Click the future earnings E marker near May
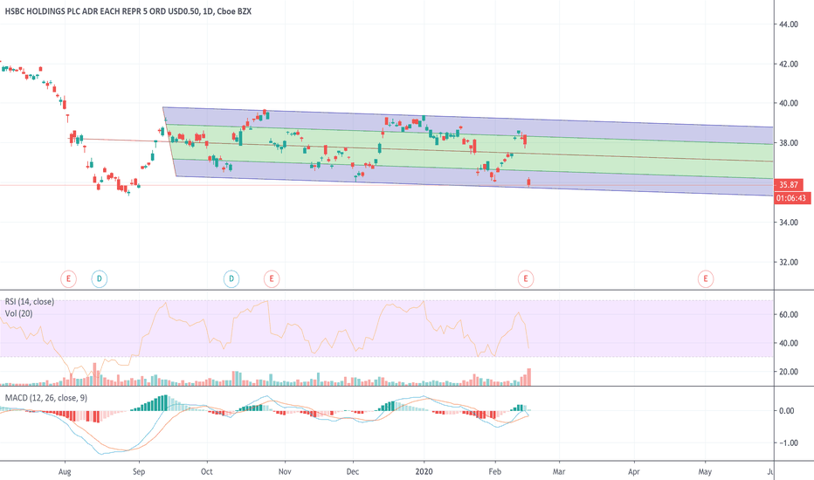 (x=706, y=279)
